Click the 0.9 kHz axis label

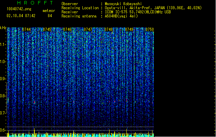pyautogui.click(x=3, y=79)
